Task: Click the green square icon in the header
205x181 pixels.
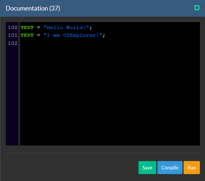Action: [197, 8]
